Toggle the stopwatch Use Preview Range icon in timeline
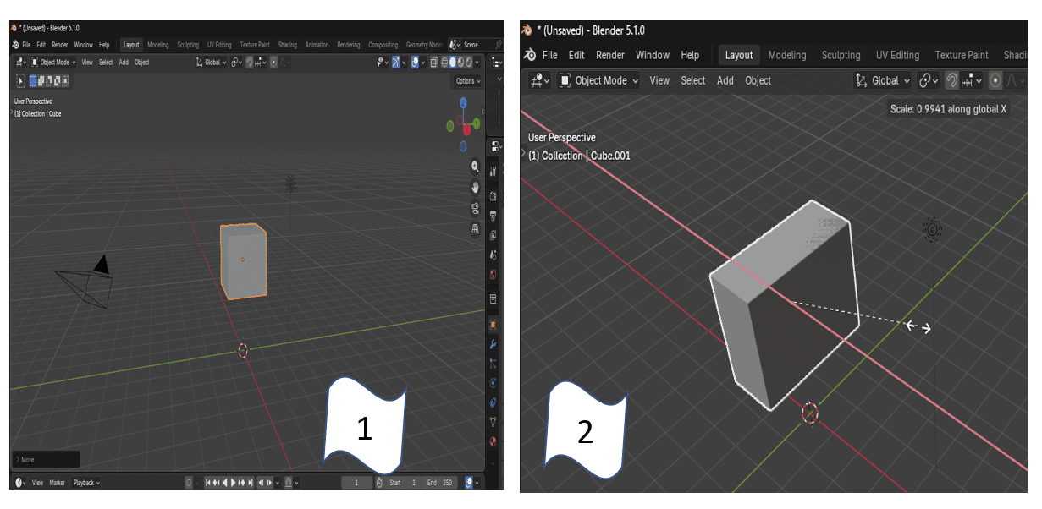Image resolution: width=1042 pixels, height=509 pixels. tap(378, 483)
